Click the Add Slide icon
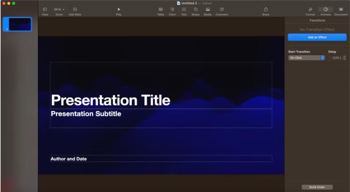Image resolution: width=350 pixels, height=192 pixels. point(75,9)
